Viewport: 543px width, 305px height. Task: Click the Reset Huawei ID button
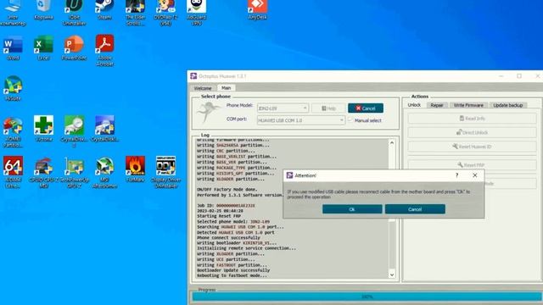click(x=472, y=147)
